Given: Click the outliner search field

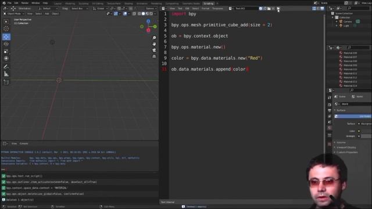Looking at the screenshot, I should point(359,9).
